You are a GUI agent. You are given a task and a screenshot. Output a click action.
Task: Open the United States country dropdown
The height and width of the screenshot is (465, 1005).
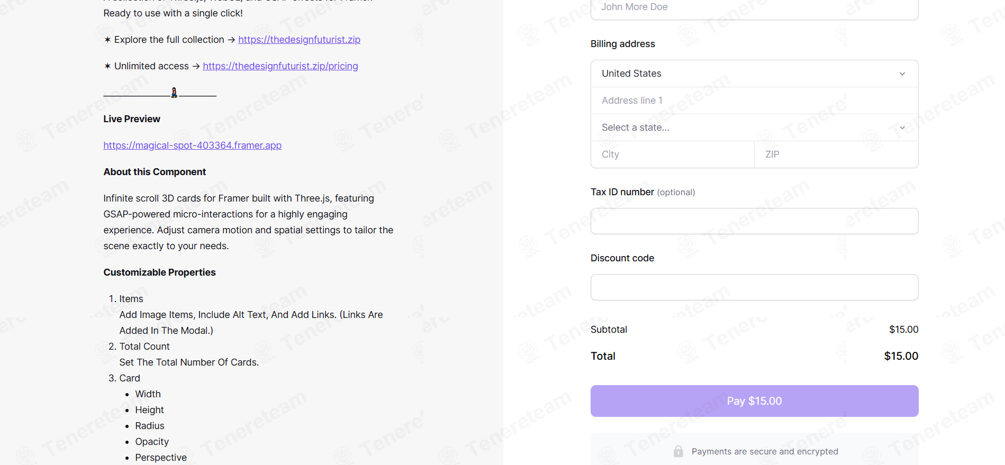pyautogui.click(x=754, y=74)
